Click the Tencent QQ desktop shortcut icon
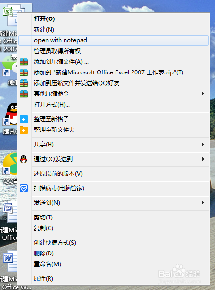The height and width of the screenshot is (290, 215). coord(11,114)
